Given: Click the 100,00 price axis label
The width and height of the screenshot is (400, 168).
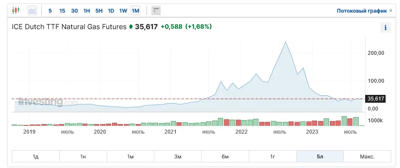Looking at the screenshot, I should [x=375, y=81].
